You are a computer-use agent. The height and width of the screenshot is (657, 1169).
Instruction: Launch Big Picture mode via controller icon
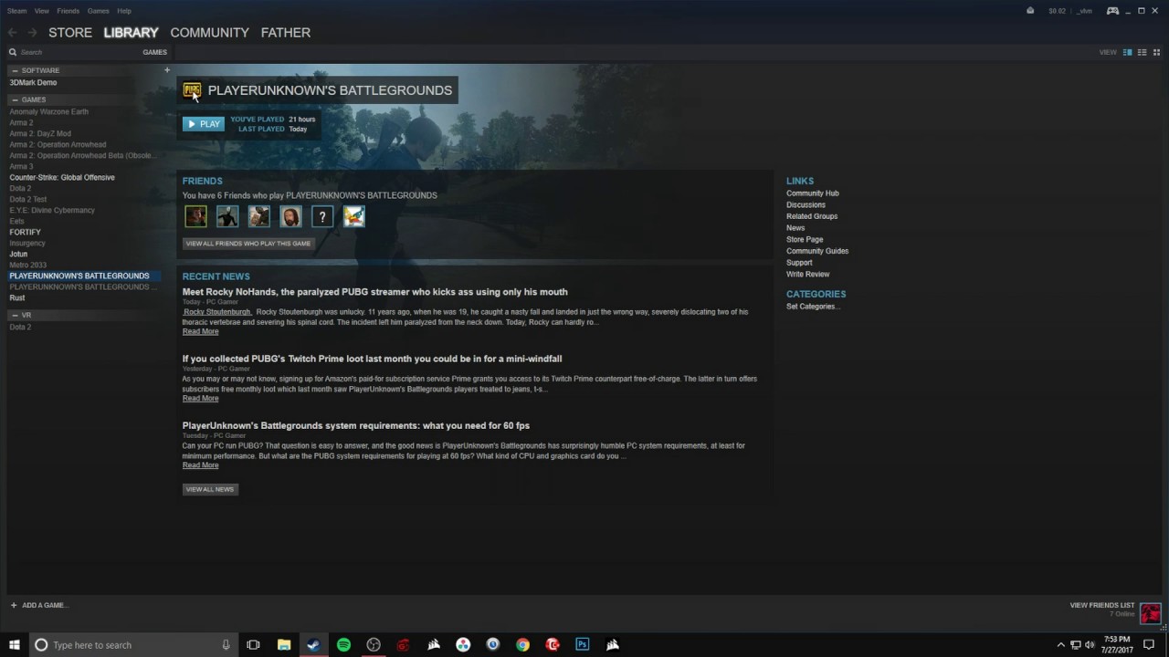(1112, 11)
